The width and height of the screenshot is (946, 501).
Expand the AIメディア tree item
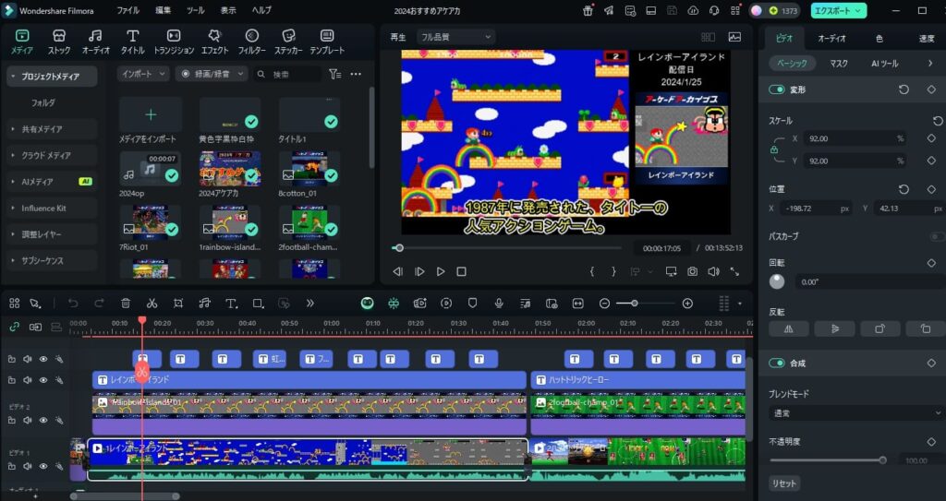tap(52, 182)
